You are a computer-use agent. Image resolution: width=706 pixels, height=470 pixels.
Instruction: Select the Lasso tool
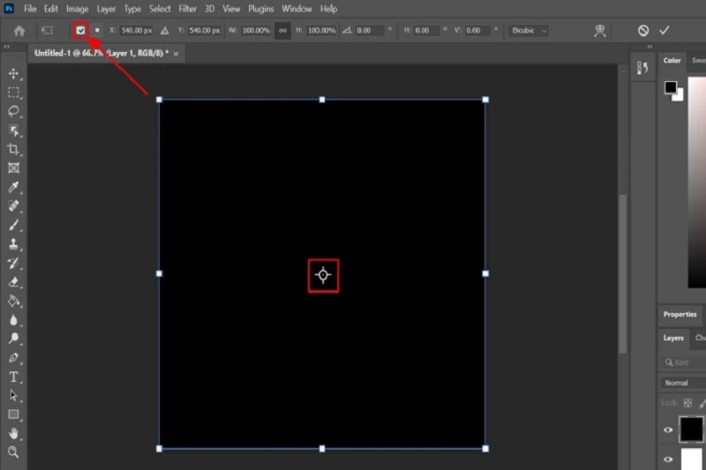[14, 111]
